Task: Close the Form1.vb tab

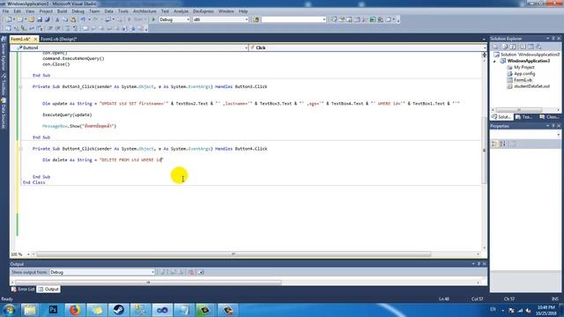Action: pyautogui.click(x=35, y=39)
